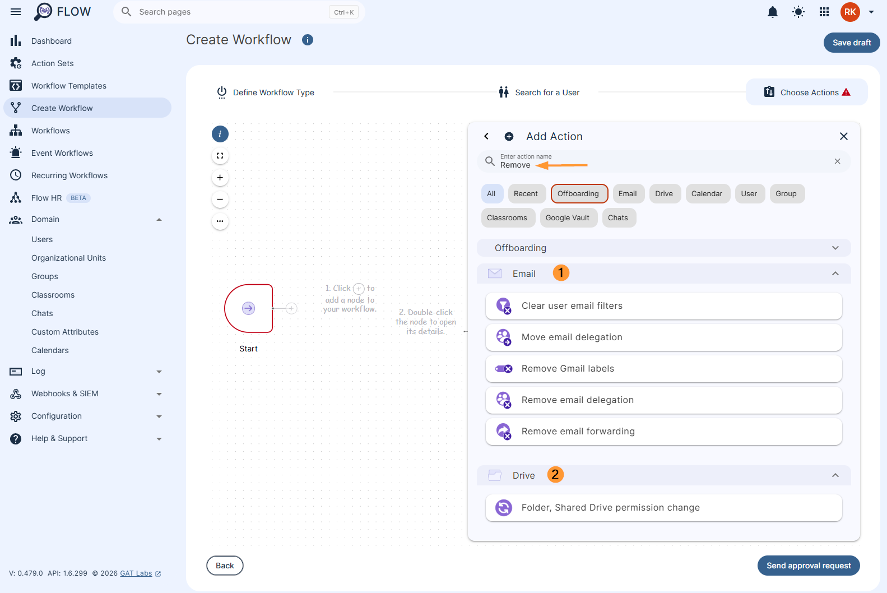Filter actions by Recent
This screenshot has height=593, width=887.
tap(526, 194)
